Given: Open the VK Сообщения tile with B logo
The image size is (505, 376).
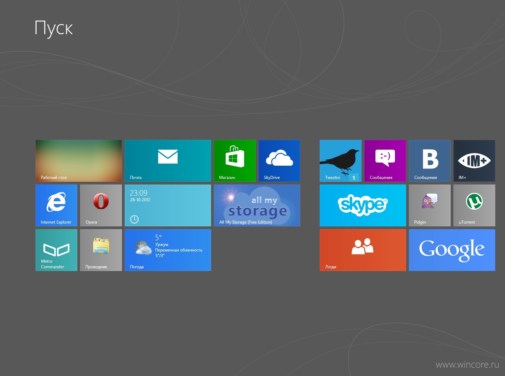Looking at the screenshot, I should 430,161.
